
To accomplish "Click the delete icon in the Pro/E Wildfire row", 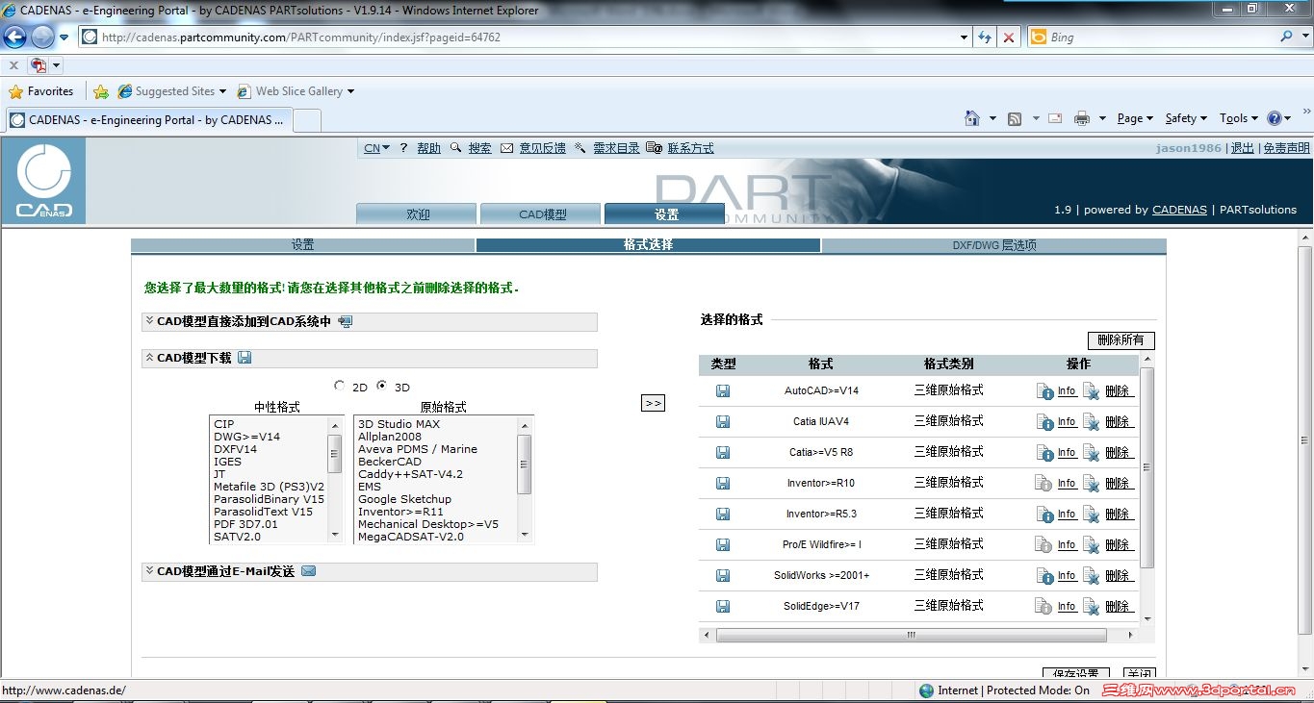I will click(1091, 545).
